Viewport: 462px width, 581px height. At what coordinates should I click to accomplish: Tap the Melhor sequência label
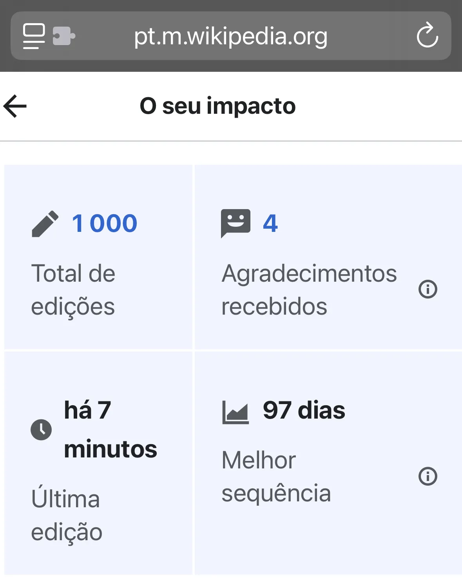pyautogui.click(x=276, y=476)
